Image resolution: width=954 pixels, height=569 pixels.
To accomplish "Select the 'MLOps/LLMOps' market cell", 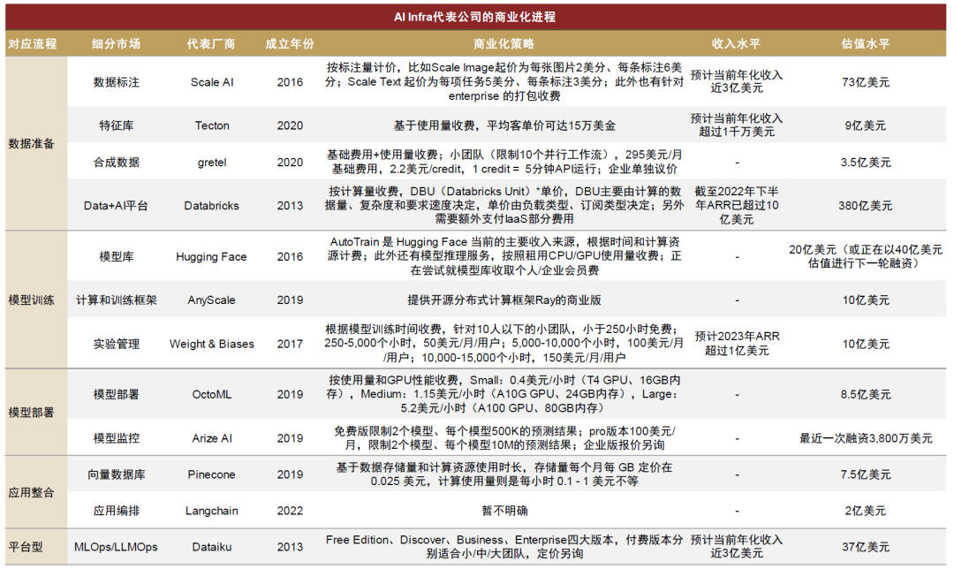I will pos(117,547).
